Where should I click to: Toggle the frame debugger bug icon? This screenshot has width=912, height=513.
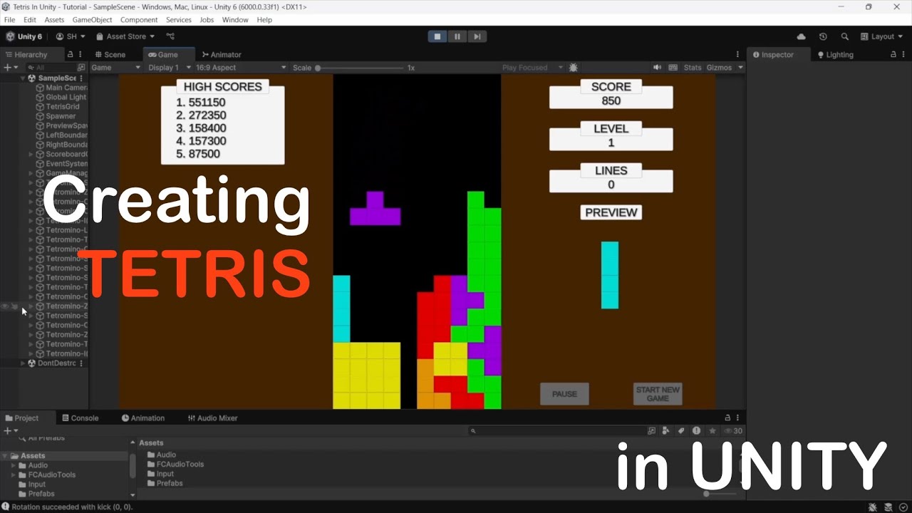574,68
